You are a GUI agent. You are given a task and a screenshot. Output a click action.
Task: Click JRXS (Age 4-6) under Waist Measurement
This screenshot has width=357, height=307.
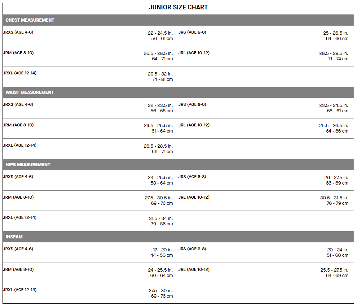coord(18,104)
